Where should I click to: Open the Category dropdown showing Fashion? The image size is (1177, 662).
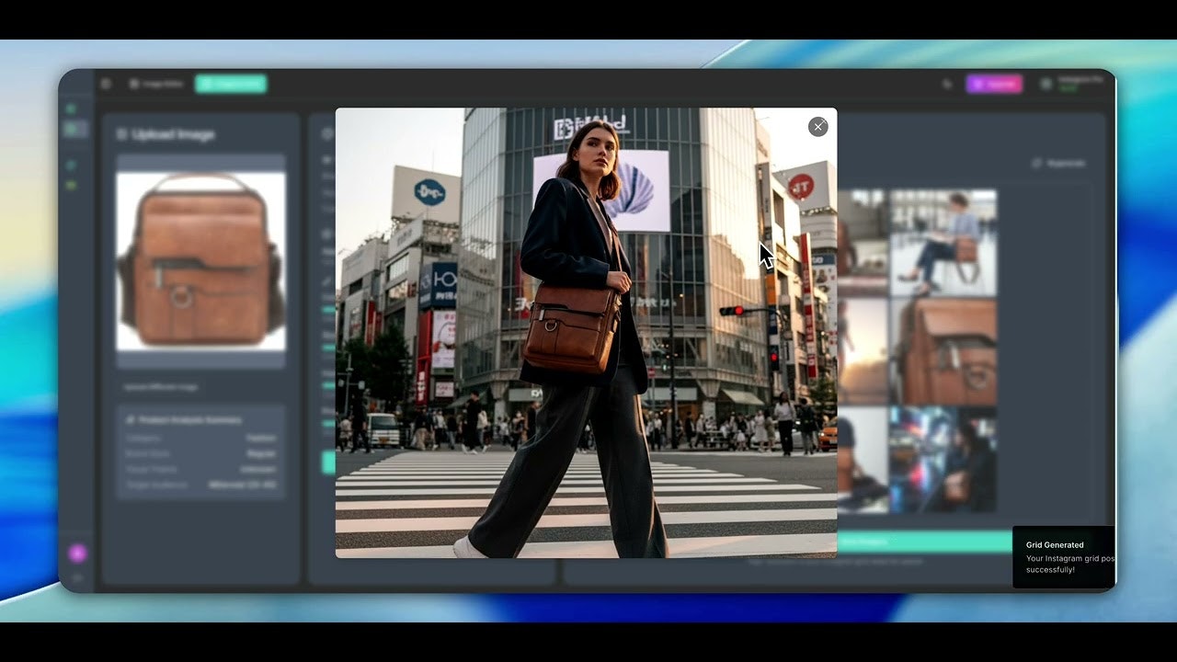coord(260,438)
